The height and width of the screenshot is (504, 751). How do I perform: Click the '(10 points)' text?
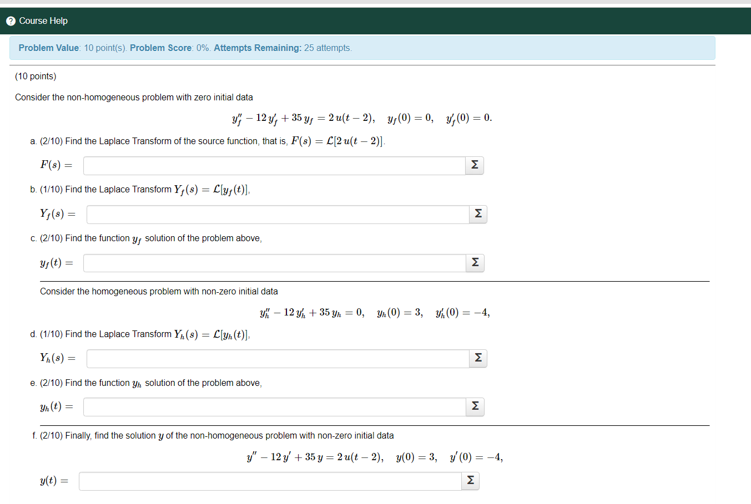tap(36, 77)
